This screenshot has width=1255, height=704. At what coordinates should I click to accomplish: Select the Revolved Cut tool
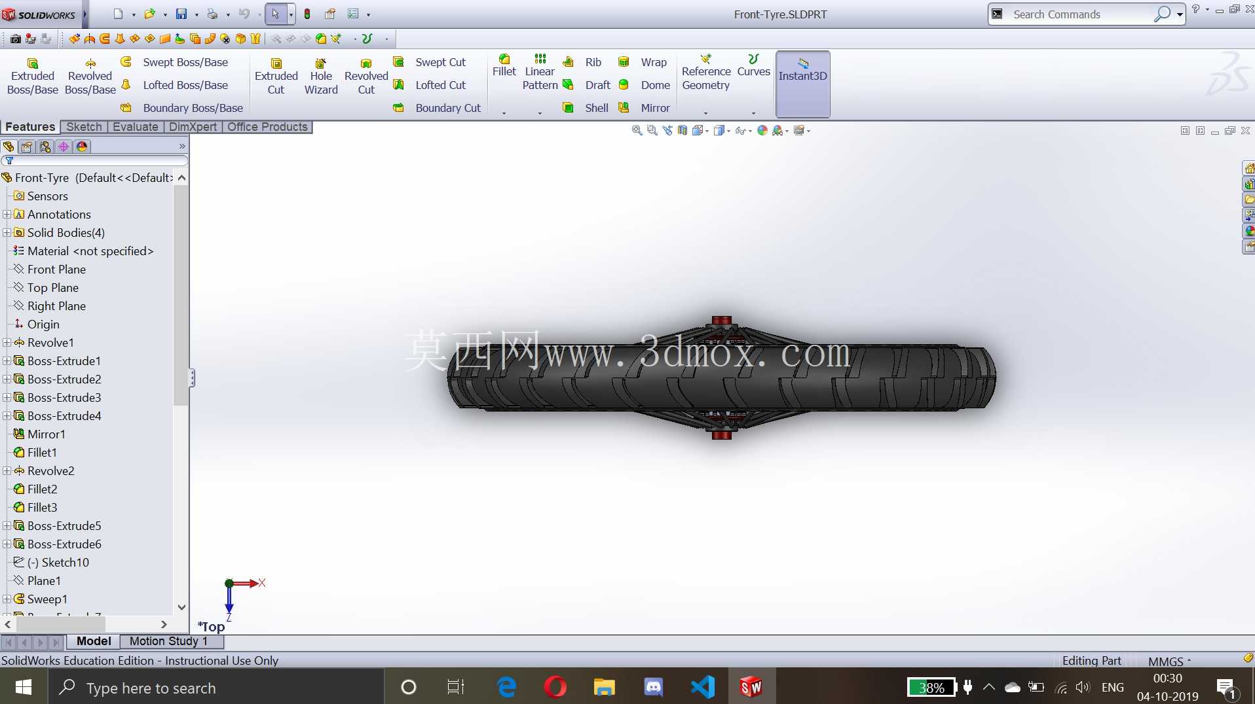coord(366,77)
